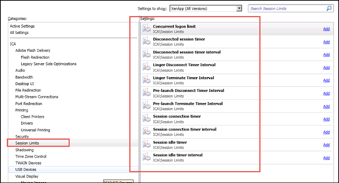Open the Multi-Stream Connections category
Screen dimensions: 339x183
point(36,97)
